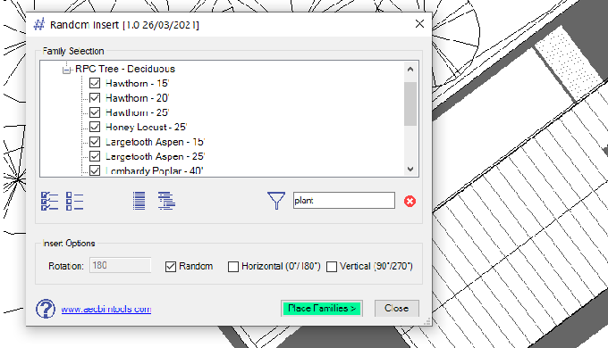Image resolution: width=608 pixels, height=348 pixels.
Task: Select the Hawthorn - 20' row text
Action: pyautogui.click(x=138, y=98)
